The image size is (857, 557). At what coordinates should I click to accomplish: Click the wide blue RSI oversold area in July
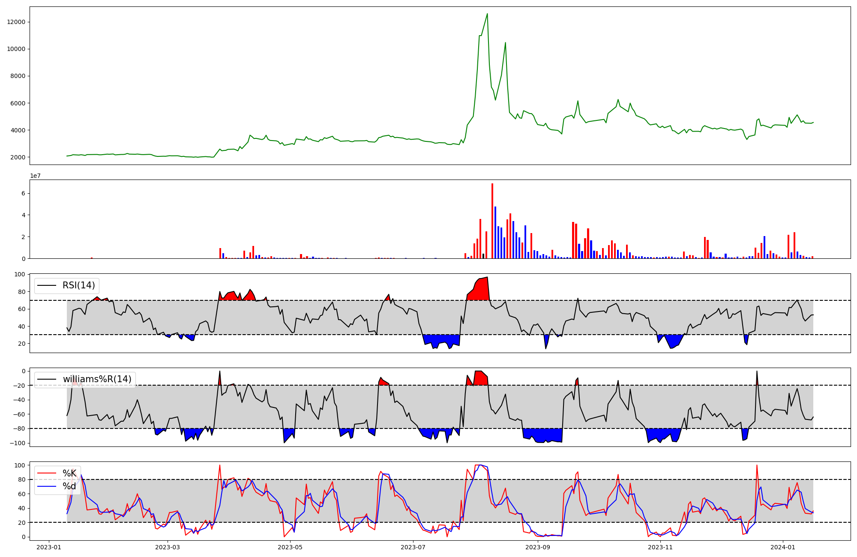[441, 339]
